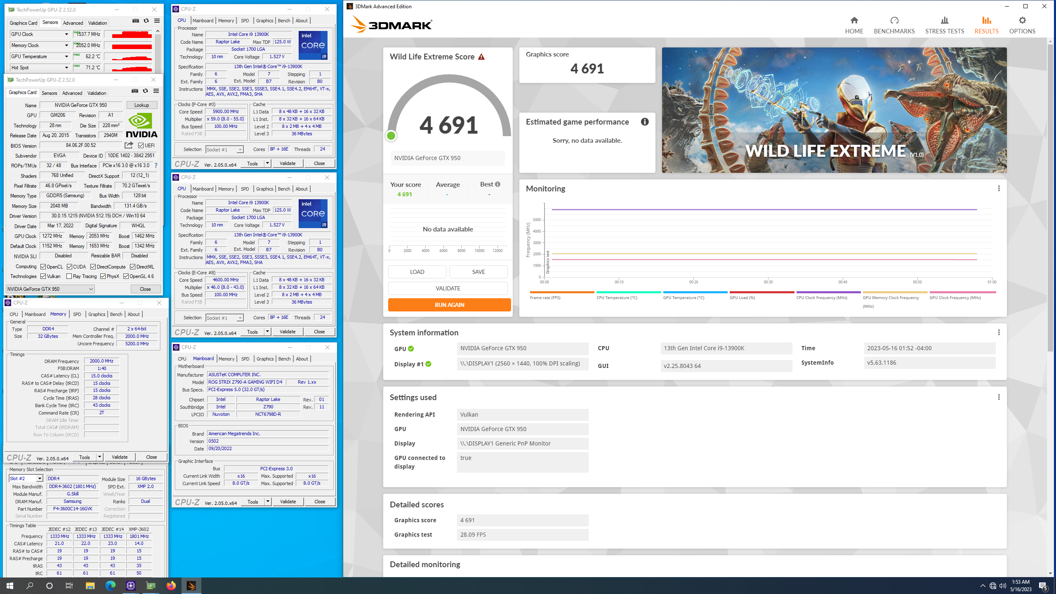The height and width of the screenshot is (594, 1056).
Task: Open GPU-Z sensors hamburger menu
Action: (x=157, y=21)
